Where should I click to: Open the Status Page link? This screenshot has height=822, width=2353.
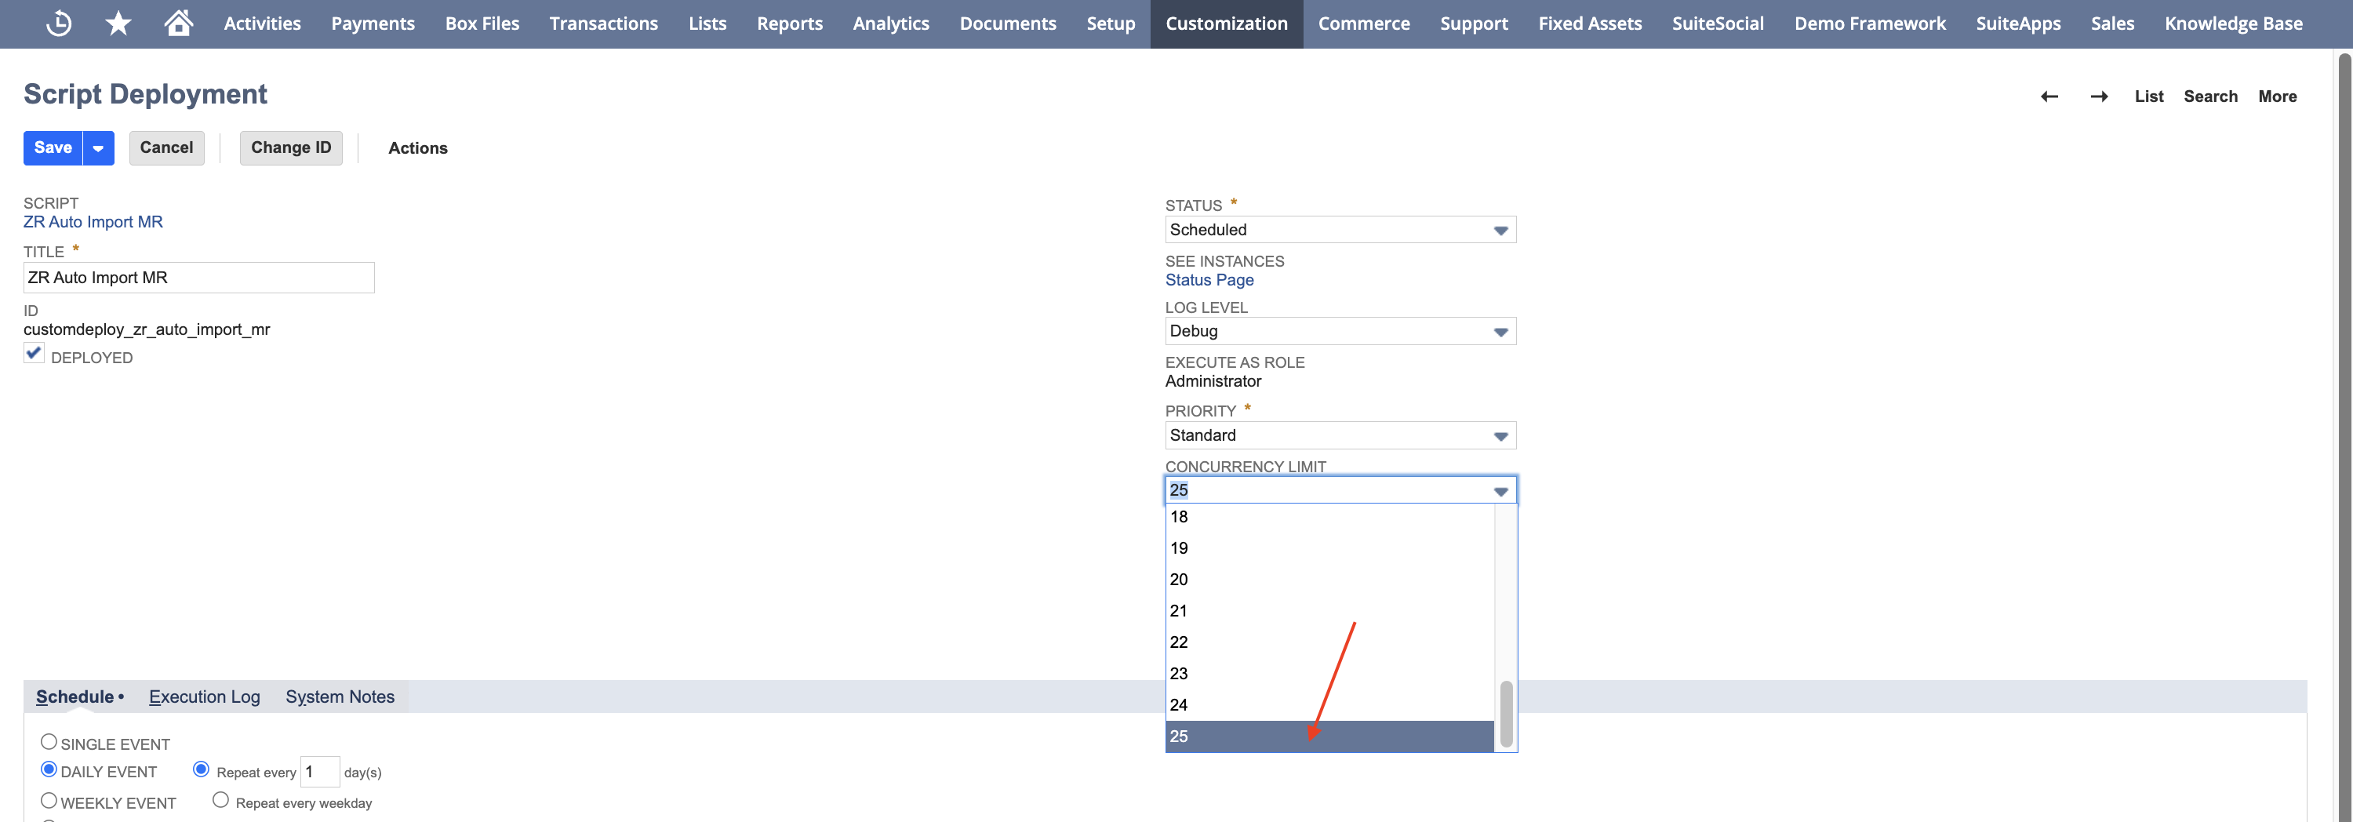(1209, 280)
